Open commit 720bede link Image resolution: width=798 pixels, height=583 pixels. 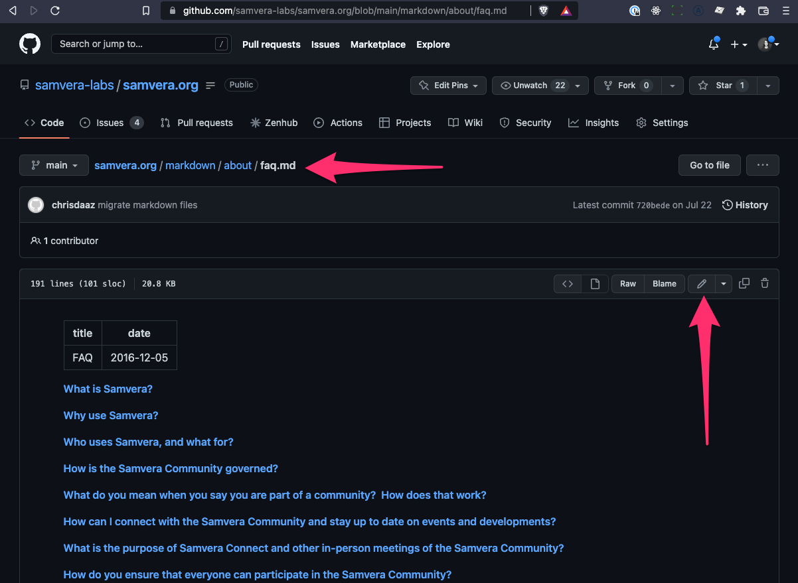(653, 205)
